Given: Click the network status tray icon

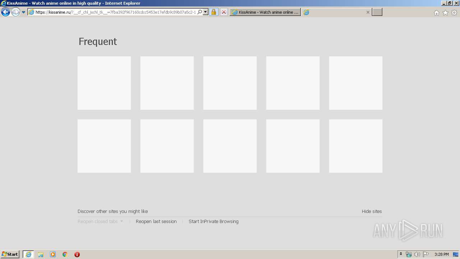Looking at the screenshot, I should (x=409, y=254).
